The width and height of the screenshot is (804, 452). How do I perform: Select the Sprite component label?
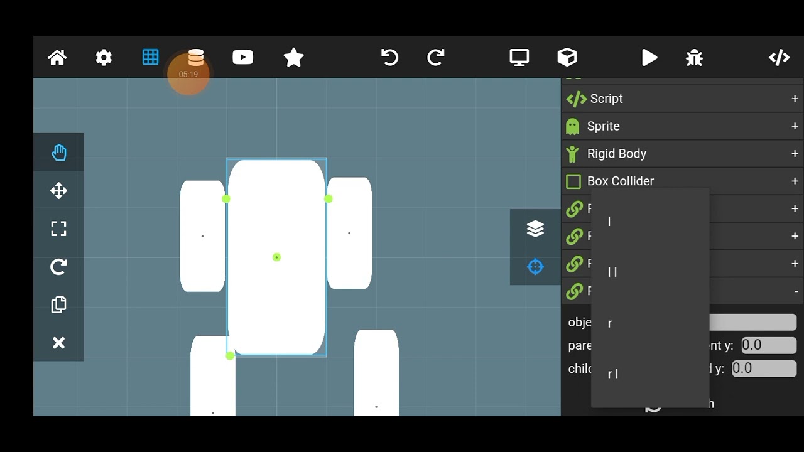pyautogui.click(x=603, y=126)
